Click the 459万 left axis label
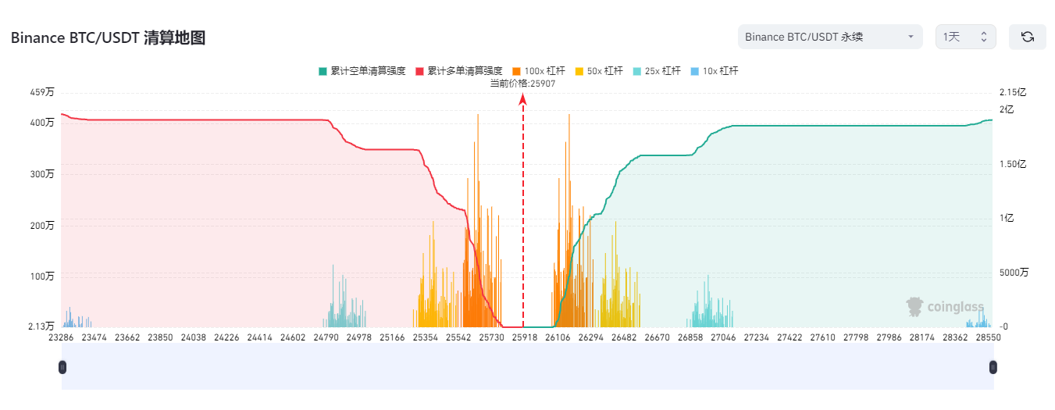 click(44, 93)
